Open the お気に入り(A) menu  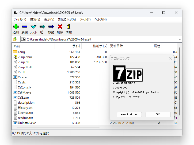click(x=67, y=19)
